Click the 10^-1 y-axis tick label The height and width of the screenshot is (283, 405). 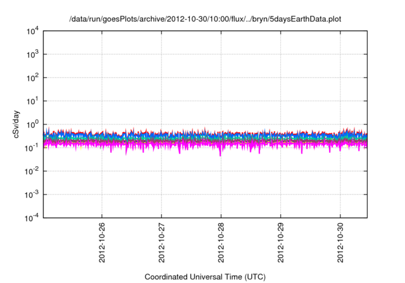click(32, 147)
